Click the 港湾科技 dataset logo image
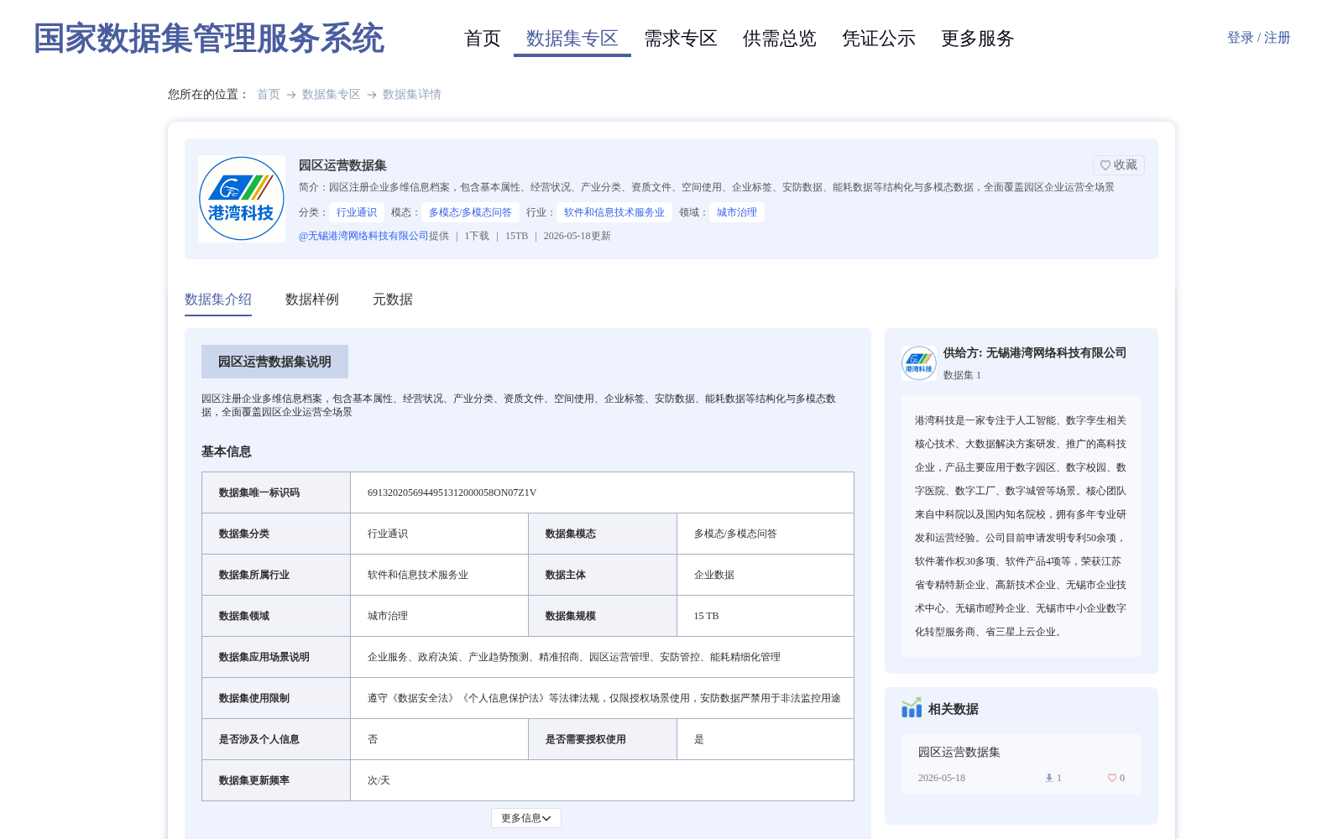 coord(242,199)
